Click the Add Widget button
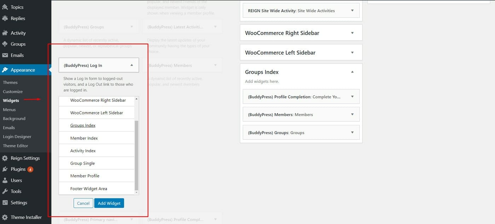The image size is (495, 224). pyautogui.click(x=109, y=203)
